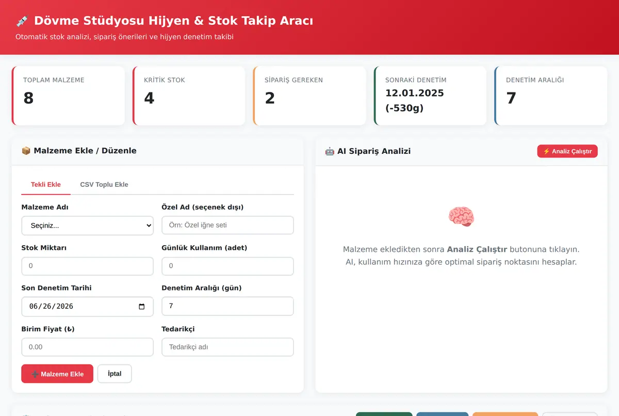
Task: Click the Sipariş Gereken stat card
Action: pos(309,95)
